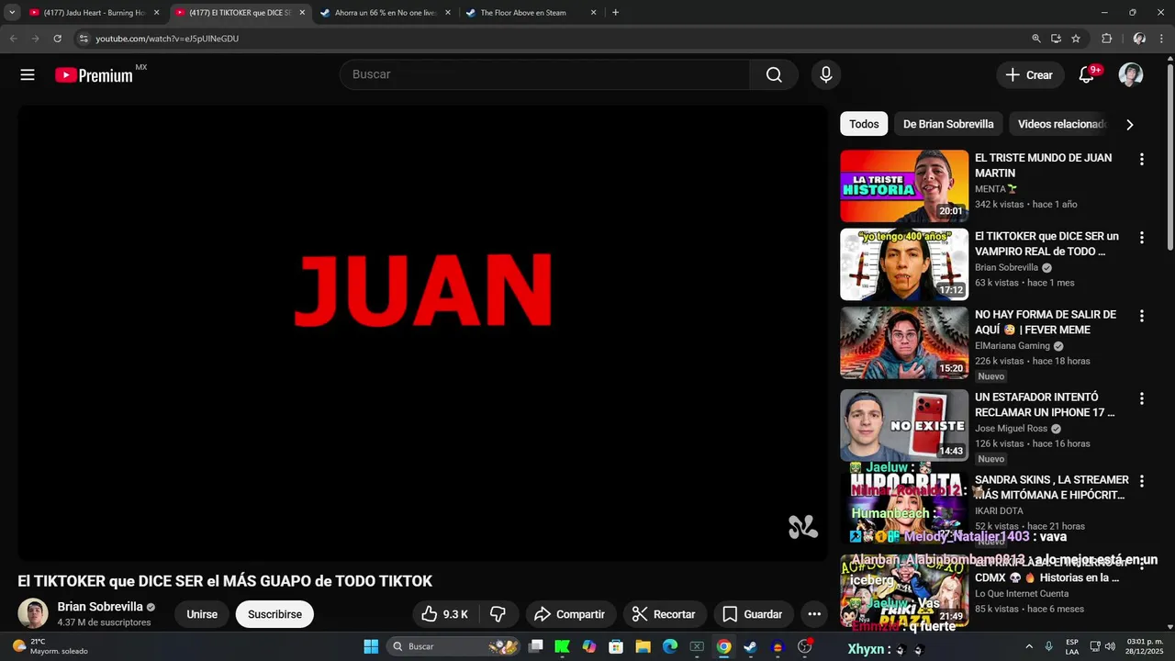
Task: Open the FEVER MEME video thumbnail
Action: [904, 342]
